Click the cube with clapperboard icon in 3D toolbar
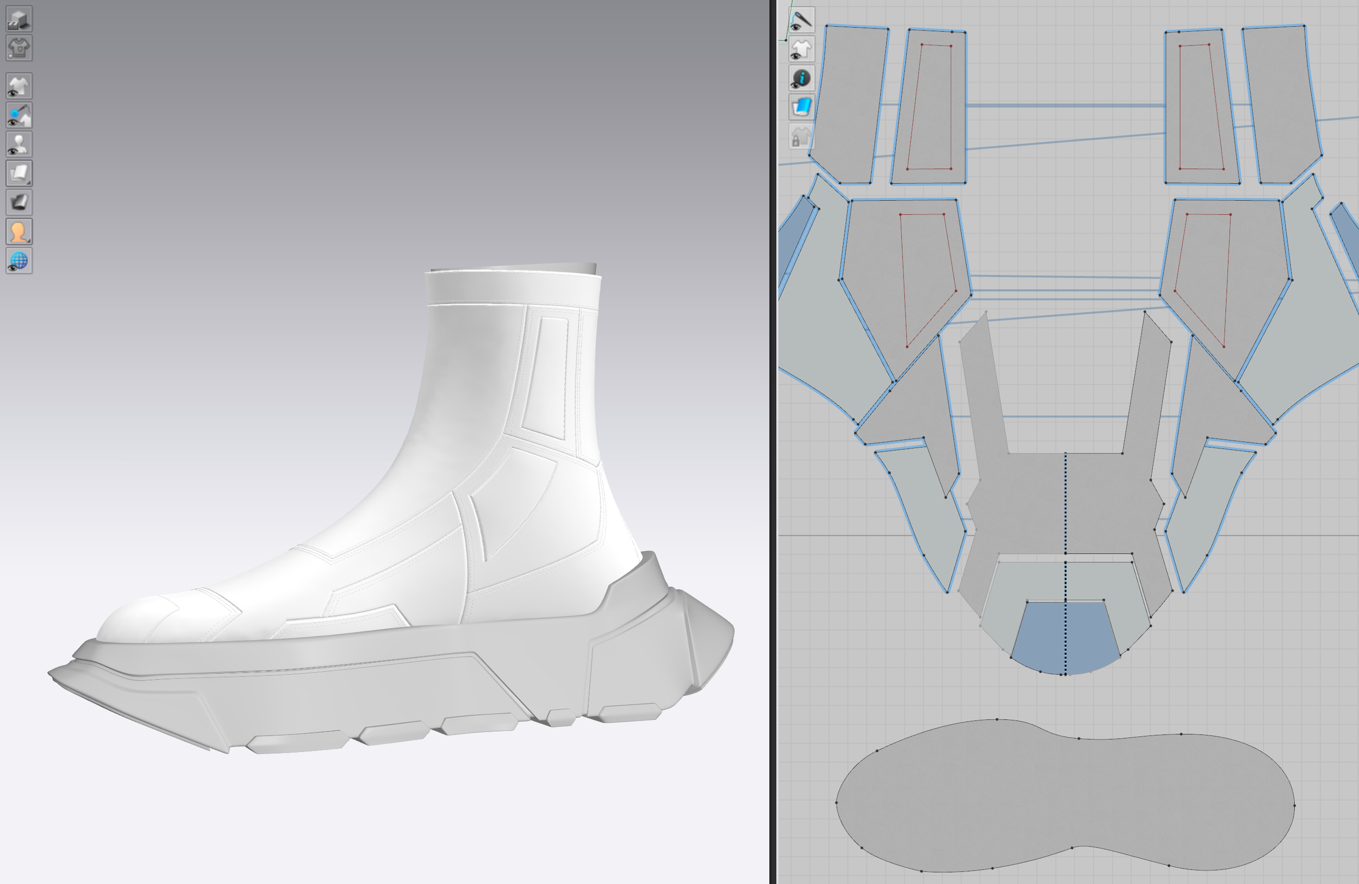 pyautogui.click(x=19, y=19)
